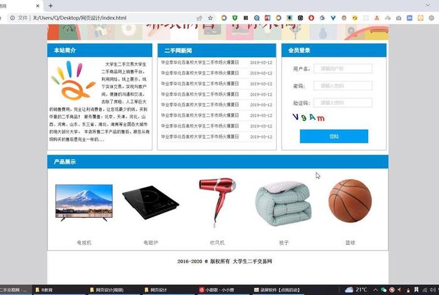
Task: Click the 电视机 product image
Action: click(x=84, y=203)
